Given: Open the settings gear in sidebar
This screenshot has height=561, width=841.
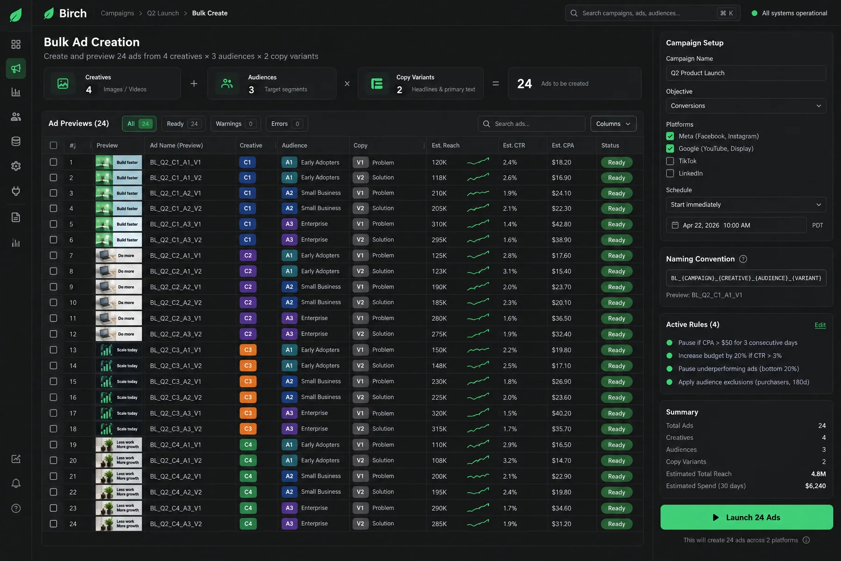Looking at the screenshot, I should (16, 166).
